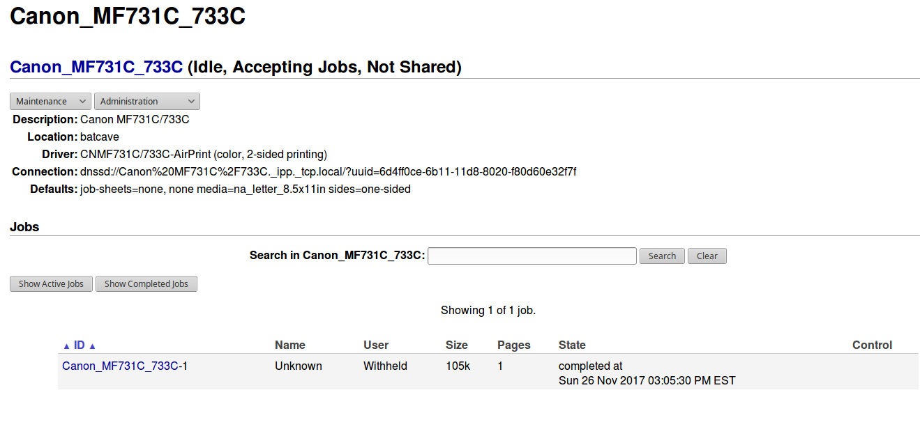
Task: Open the Administration dropdown menu
Action: pos(146,102)
